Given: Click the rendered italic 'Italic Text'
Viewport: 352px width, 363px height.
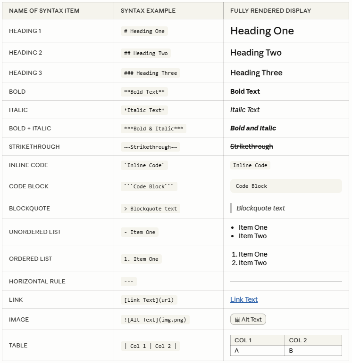Looking at the screenshot, I should [245, 110].
